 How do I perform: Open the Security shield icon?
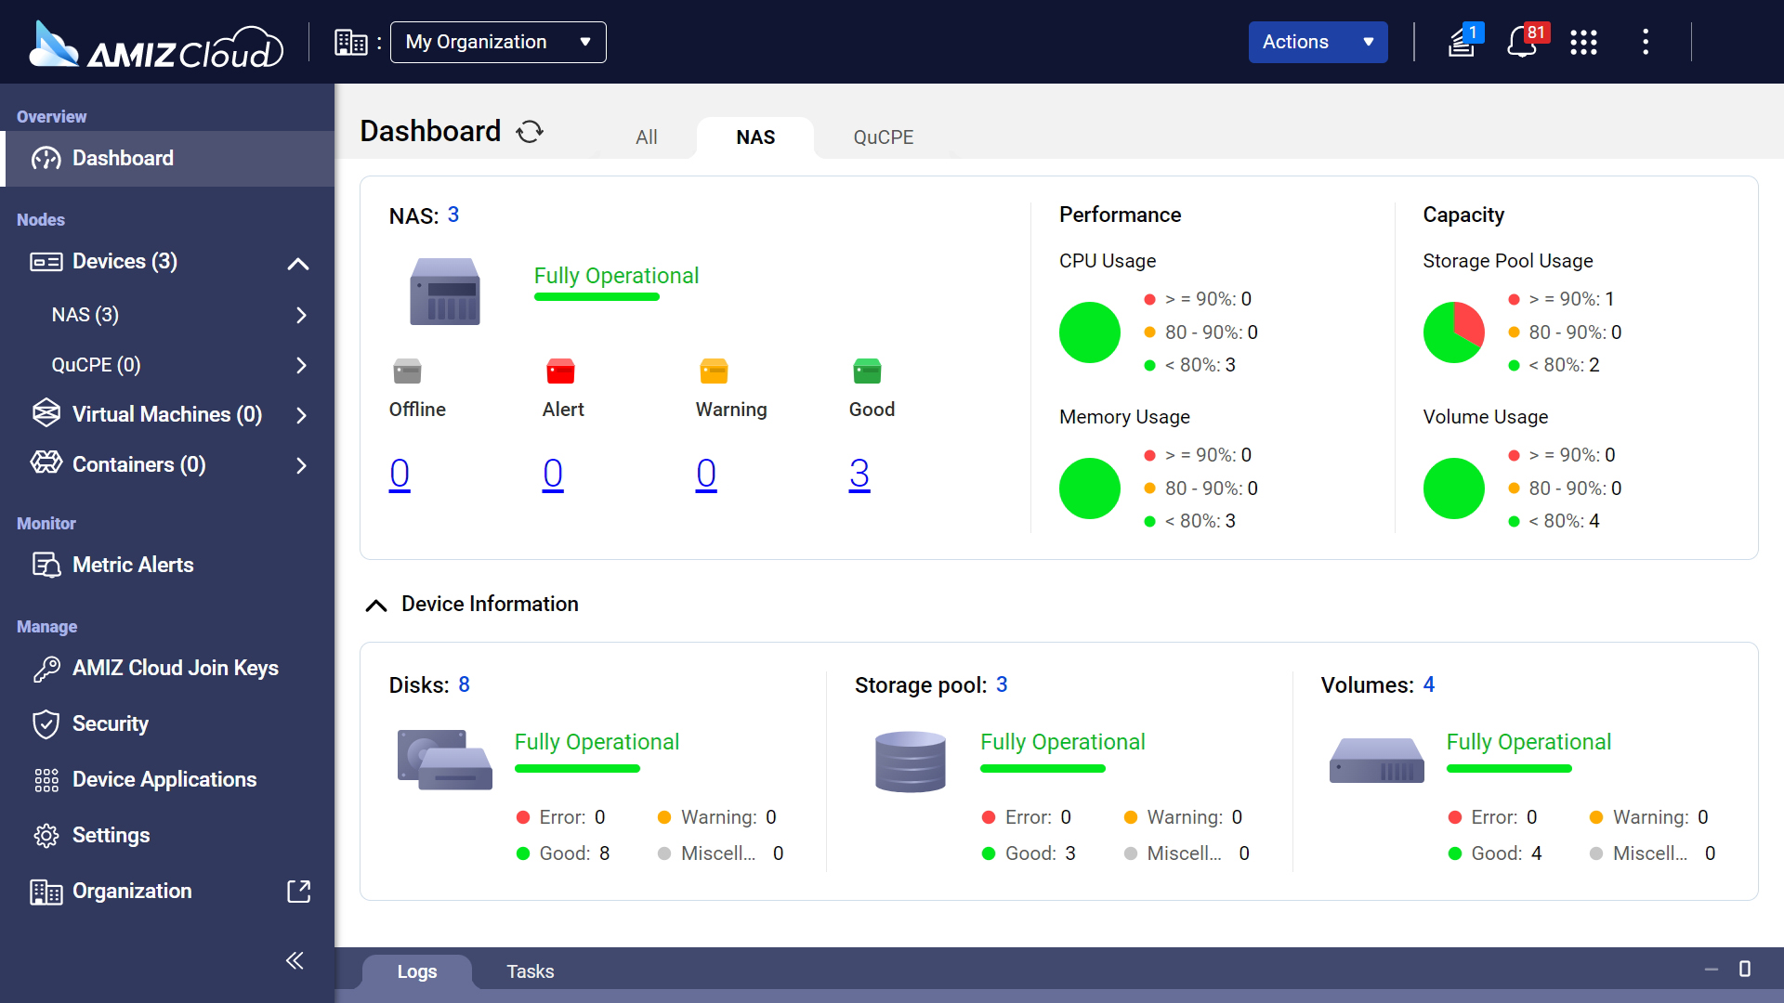click(x=44, y=723)
